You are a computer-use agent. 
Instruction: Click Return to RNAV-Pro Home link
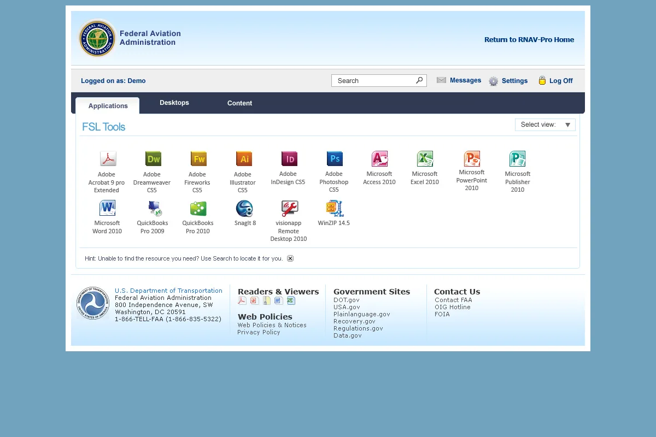click(529, 39)
